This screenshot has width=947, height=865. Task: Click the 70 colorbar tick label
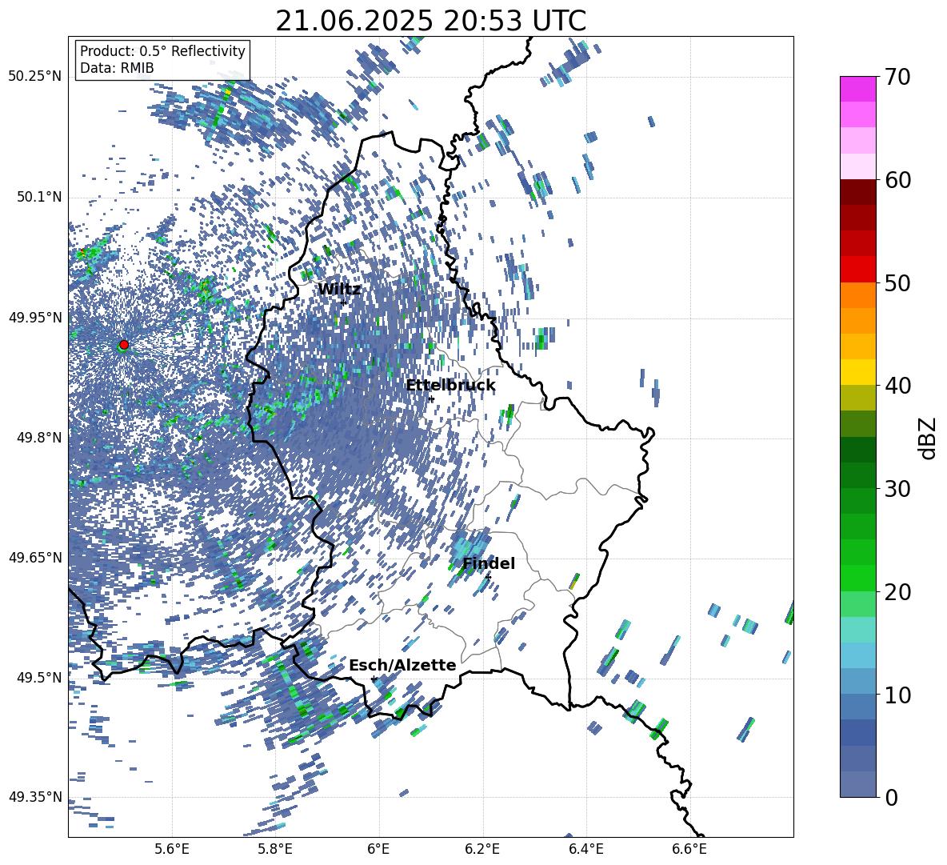897,78
